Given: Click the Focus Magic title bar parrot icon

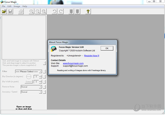Looking at the screenshot, I should 2,2.
